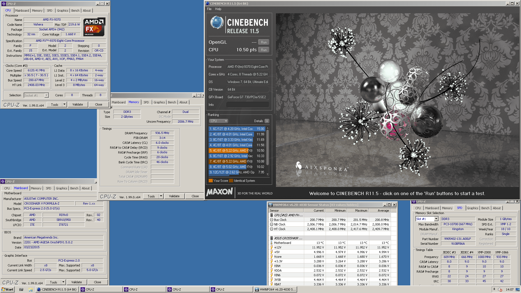Click the taskbar clock showing 14:07
The width and height of the screenshot is (521, 293).
(x=510, y=289)
